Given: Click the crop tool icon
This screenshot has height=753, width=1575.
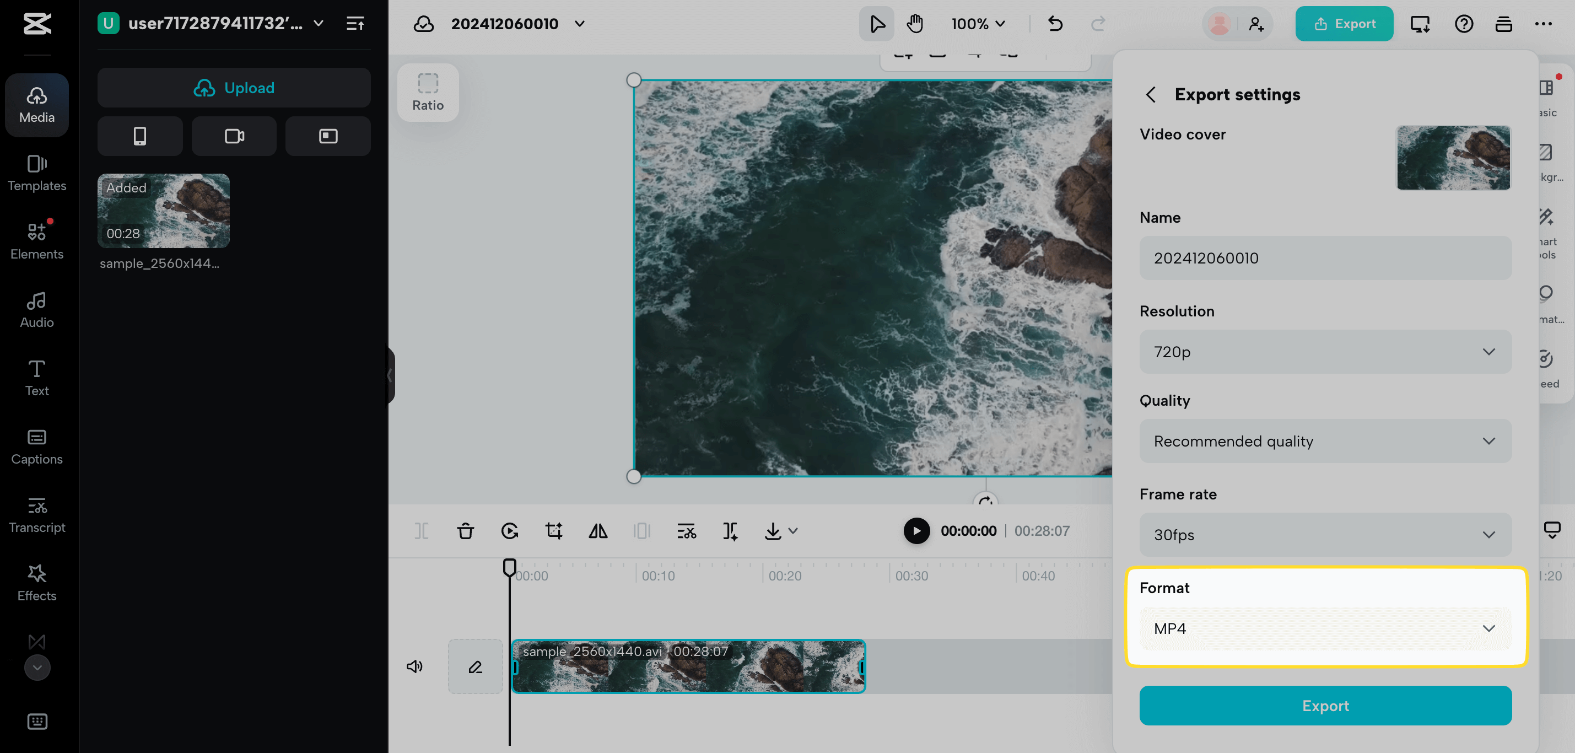Looking at the screenshot, I should point(554,531).
